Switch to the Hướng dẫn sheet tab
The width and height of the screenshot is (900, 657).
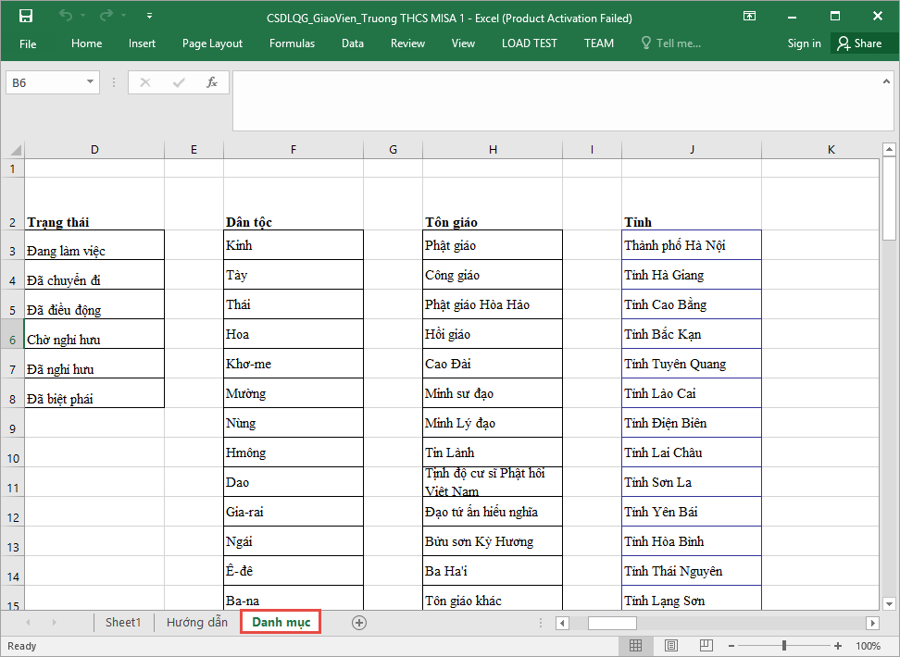point(196,623)
